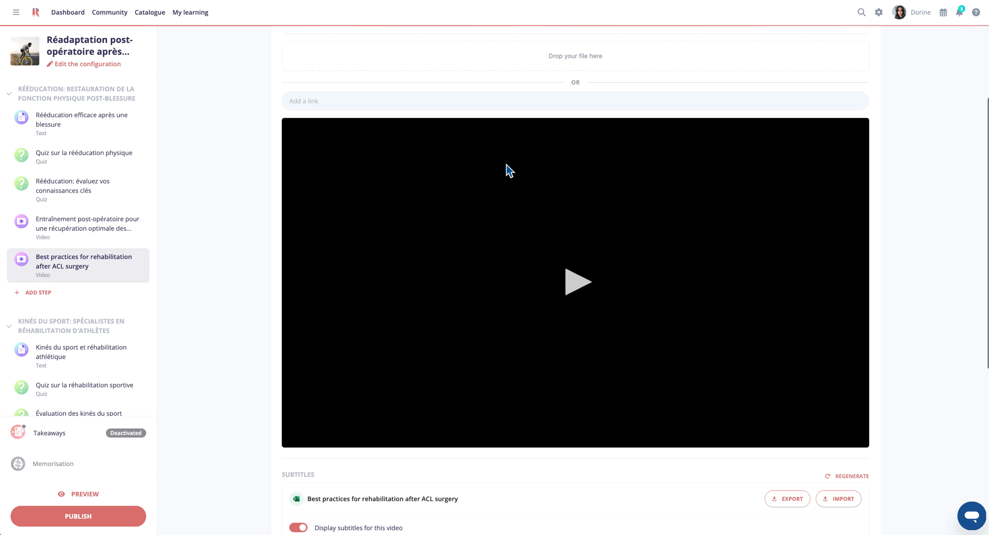Click the Takeaways icon in the sidebar
This screenshot has height=535, width=989.
pyautogui.click(x=18, y=432)
